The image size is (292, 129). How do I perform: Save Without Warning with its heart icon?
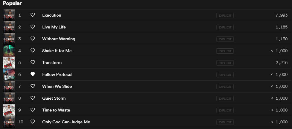(x=33, y=39)
